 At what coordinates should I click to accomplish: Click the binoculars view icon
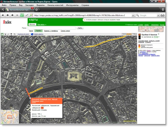coord(162,15)
